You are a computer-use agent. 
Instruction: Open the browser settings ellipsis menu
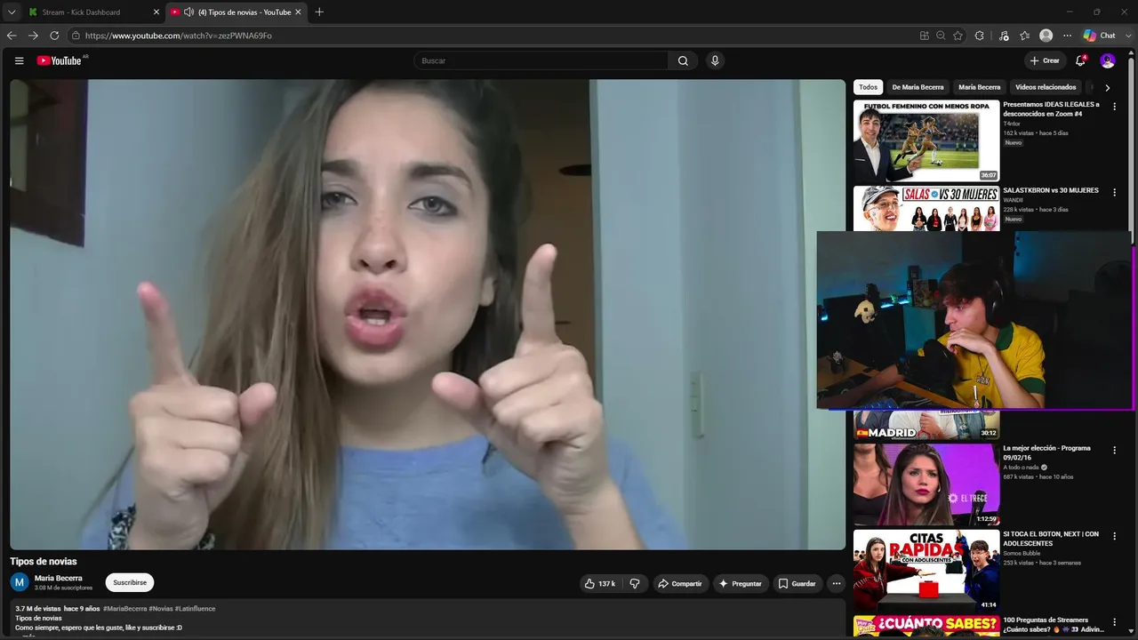pos(1068,36)
